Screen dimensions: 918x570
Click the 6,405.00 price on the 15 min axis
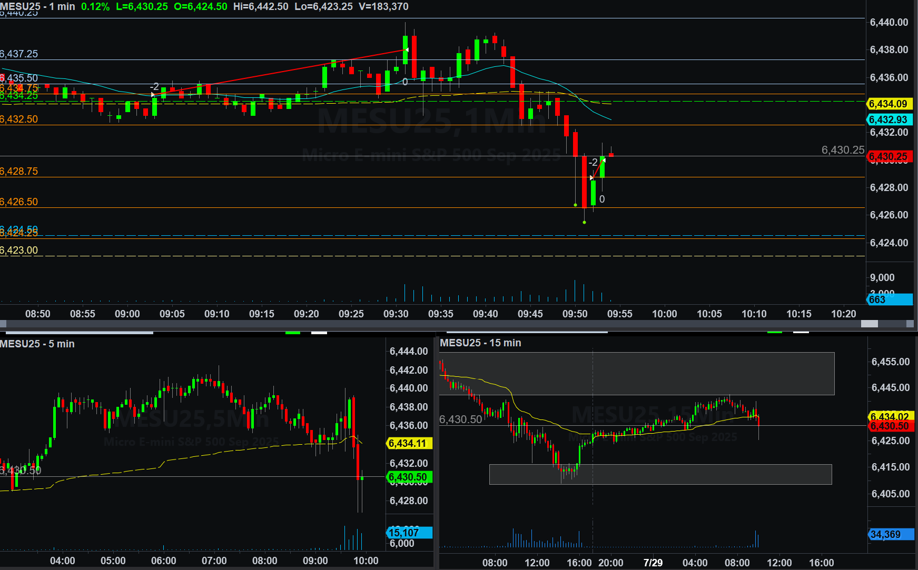click(x=891, y=494)
